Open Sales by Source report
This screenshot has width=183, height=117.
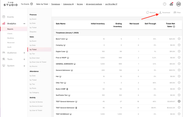coord(34,66)
